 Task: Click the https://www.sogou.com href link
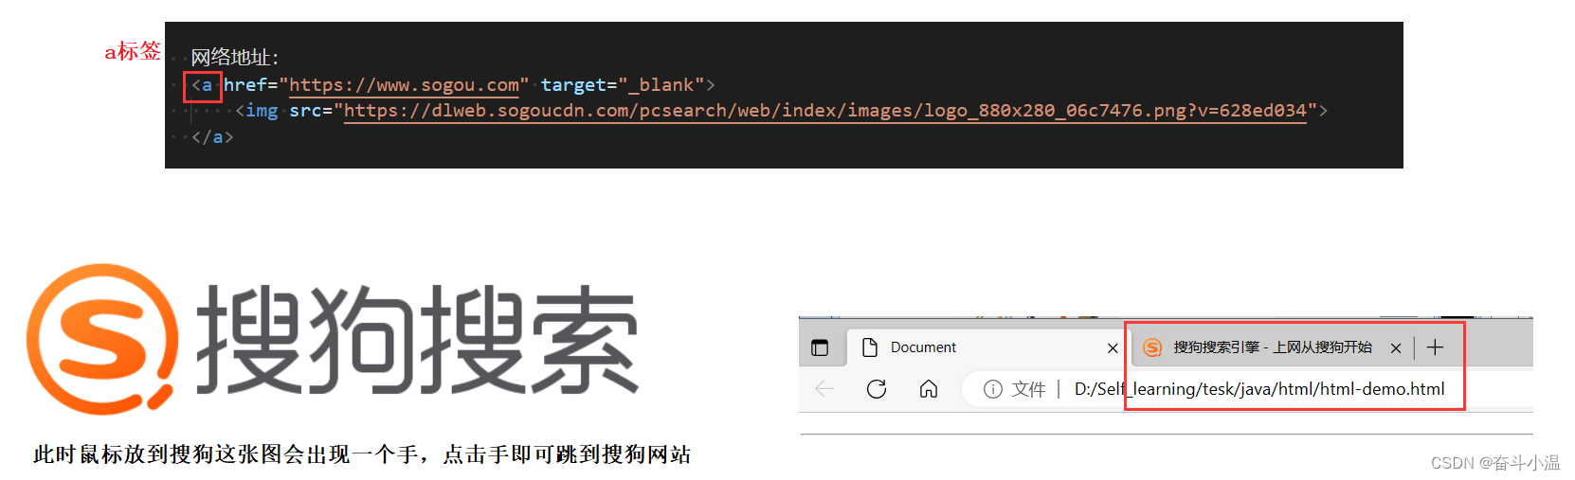pos(404,85)
